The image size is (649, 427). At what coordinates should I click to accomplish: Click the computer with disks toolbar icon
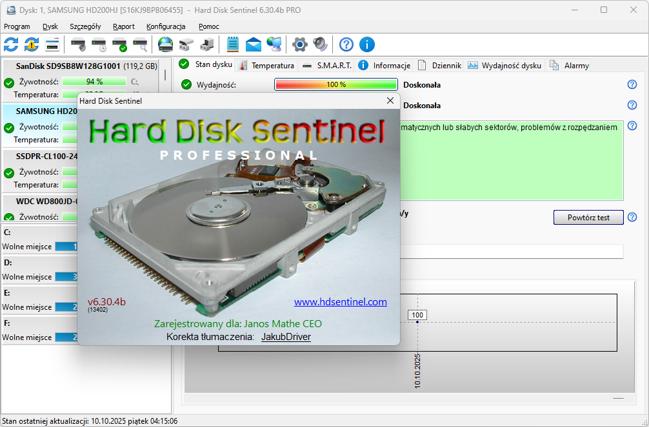(x=206, y=44)
